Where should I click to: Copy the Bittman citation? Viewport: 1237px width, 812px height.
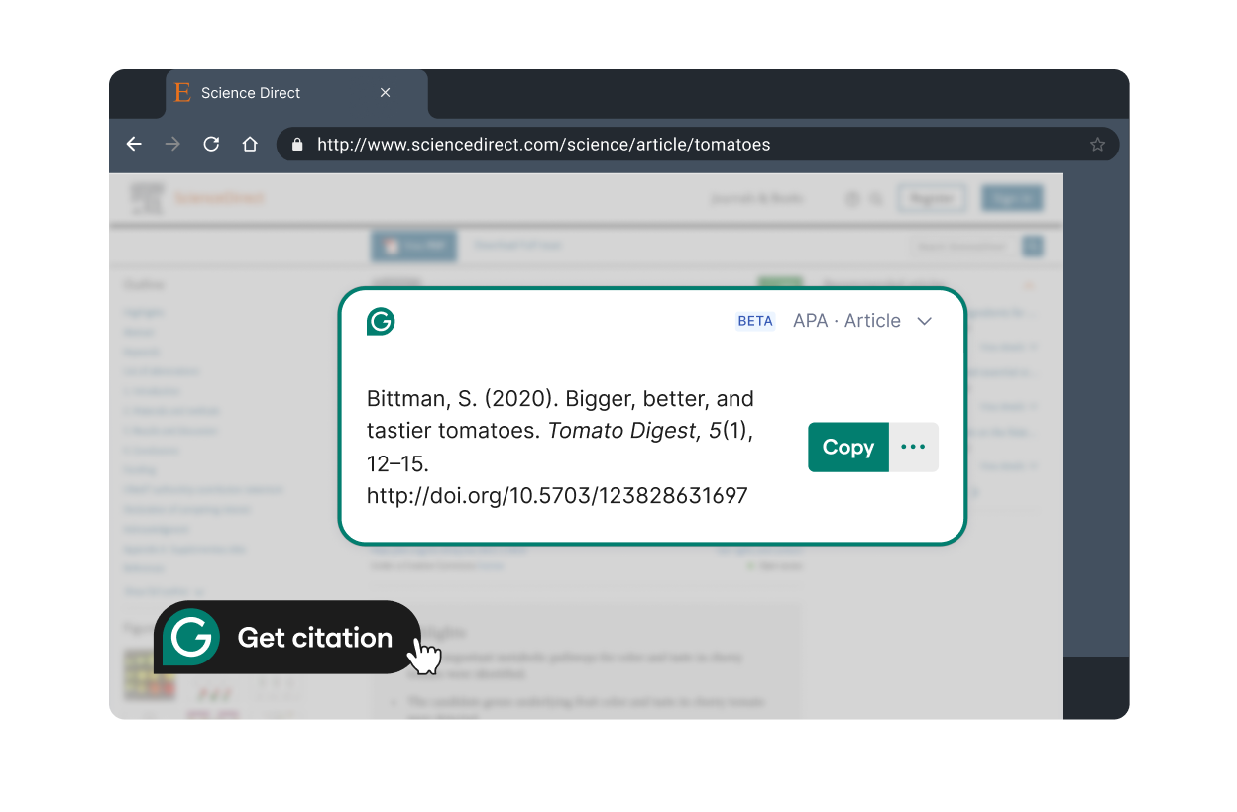848,448
